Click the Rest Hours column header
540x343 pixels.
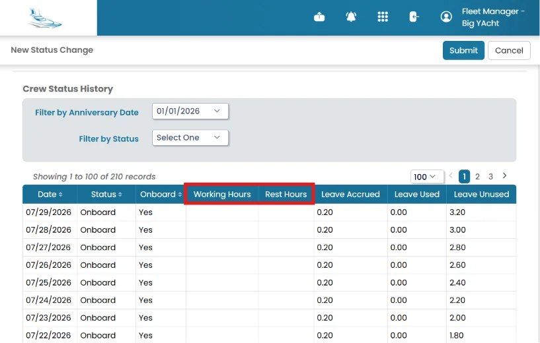(286, 194)
